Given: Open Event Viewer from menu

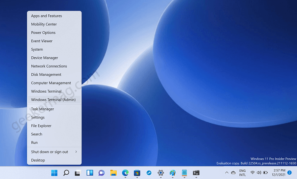Looking at the screenshot, I should pos(54,41).
